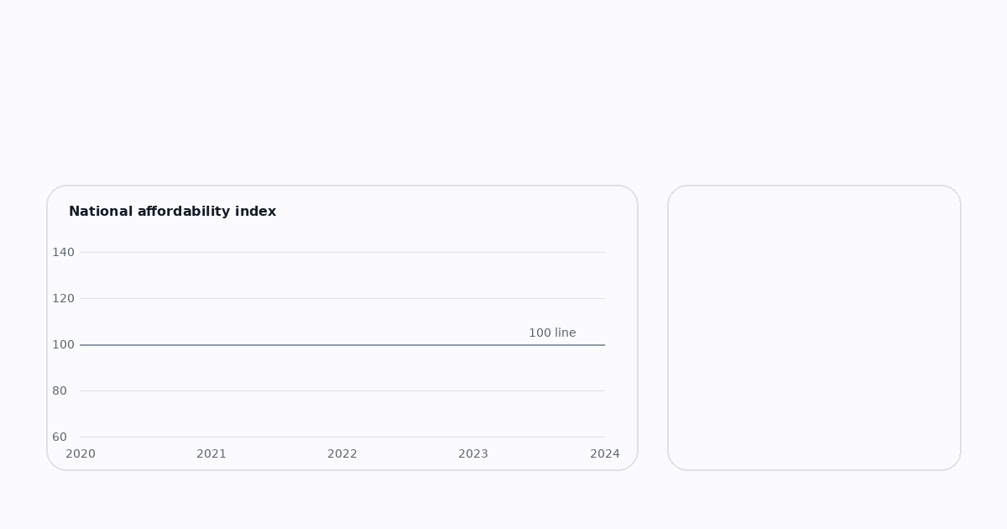
Task: Select the 2021 x-axis tick label
Action: 211,453
